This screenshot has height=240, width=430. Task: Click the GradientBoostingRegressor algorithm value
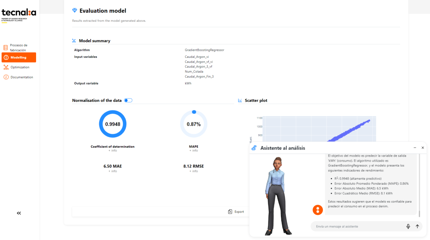pos(205,50)
